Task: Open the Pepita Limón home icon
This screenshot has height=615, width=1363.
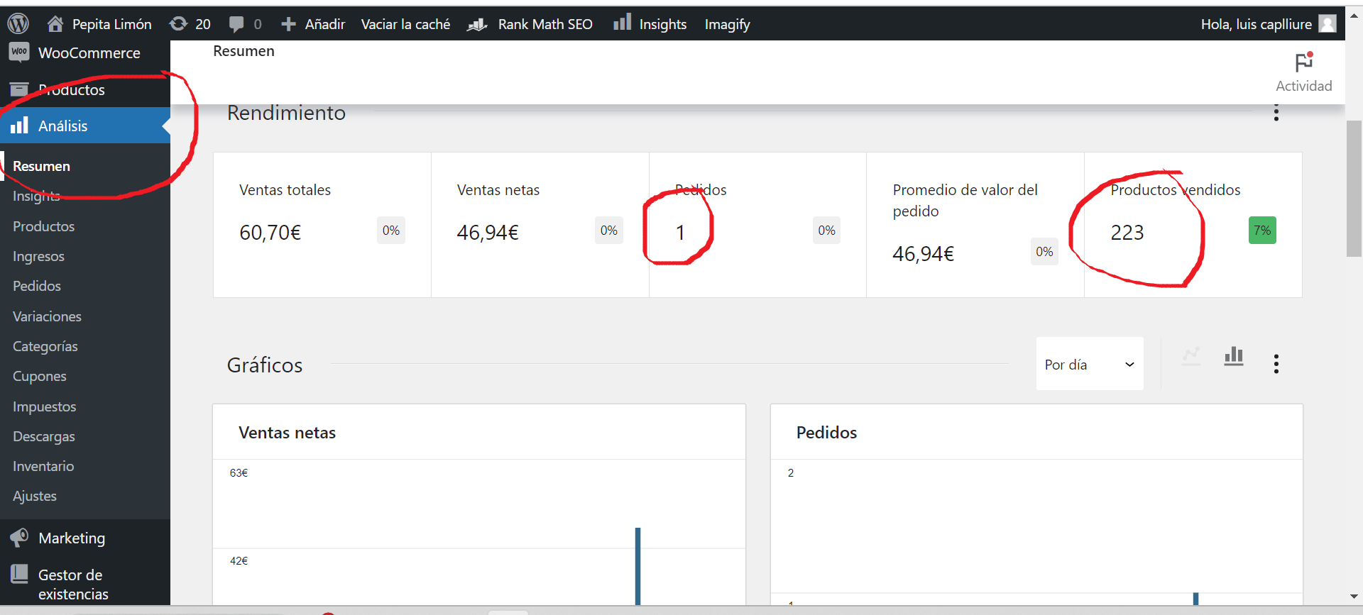Action: coord(55,23)
